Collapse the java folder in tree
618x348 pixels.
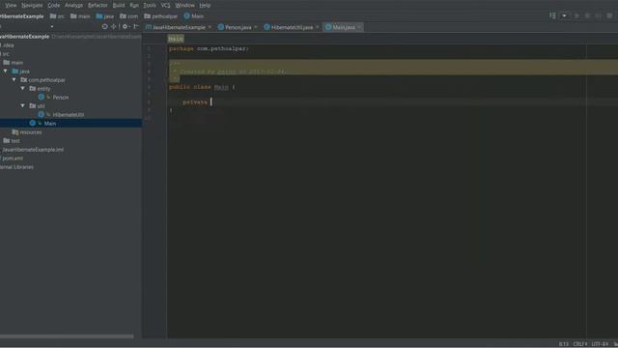[x=6, y=71]
